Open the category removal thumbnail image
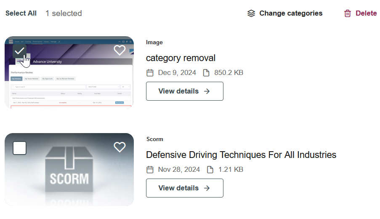The image size is (380, 219). [x=69, y=80]
